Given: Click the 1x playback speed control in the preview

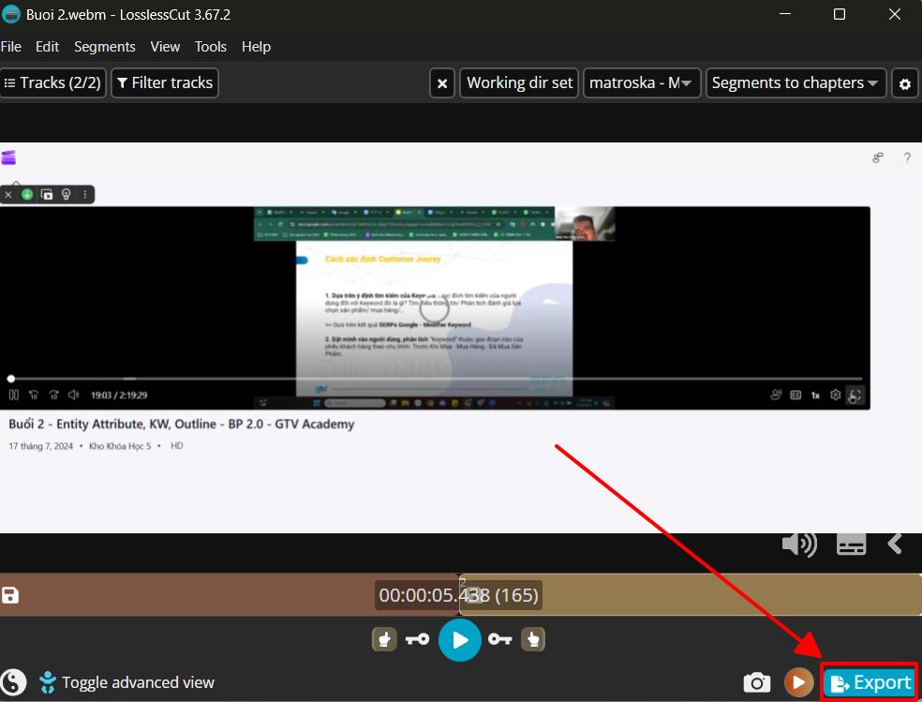Looking at the screenshot, I should pos(815,396).
